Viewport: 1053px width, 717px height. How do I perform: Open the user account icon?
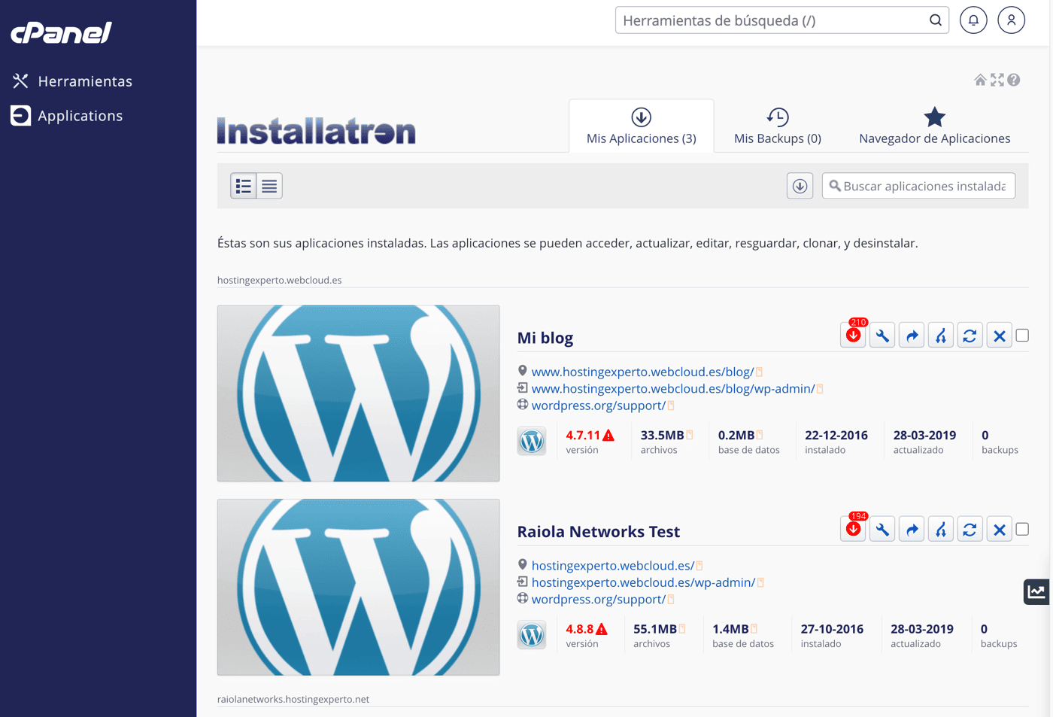(x=1012, y=20)
